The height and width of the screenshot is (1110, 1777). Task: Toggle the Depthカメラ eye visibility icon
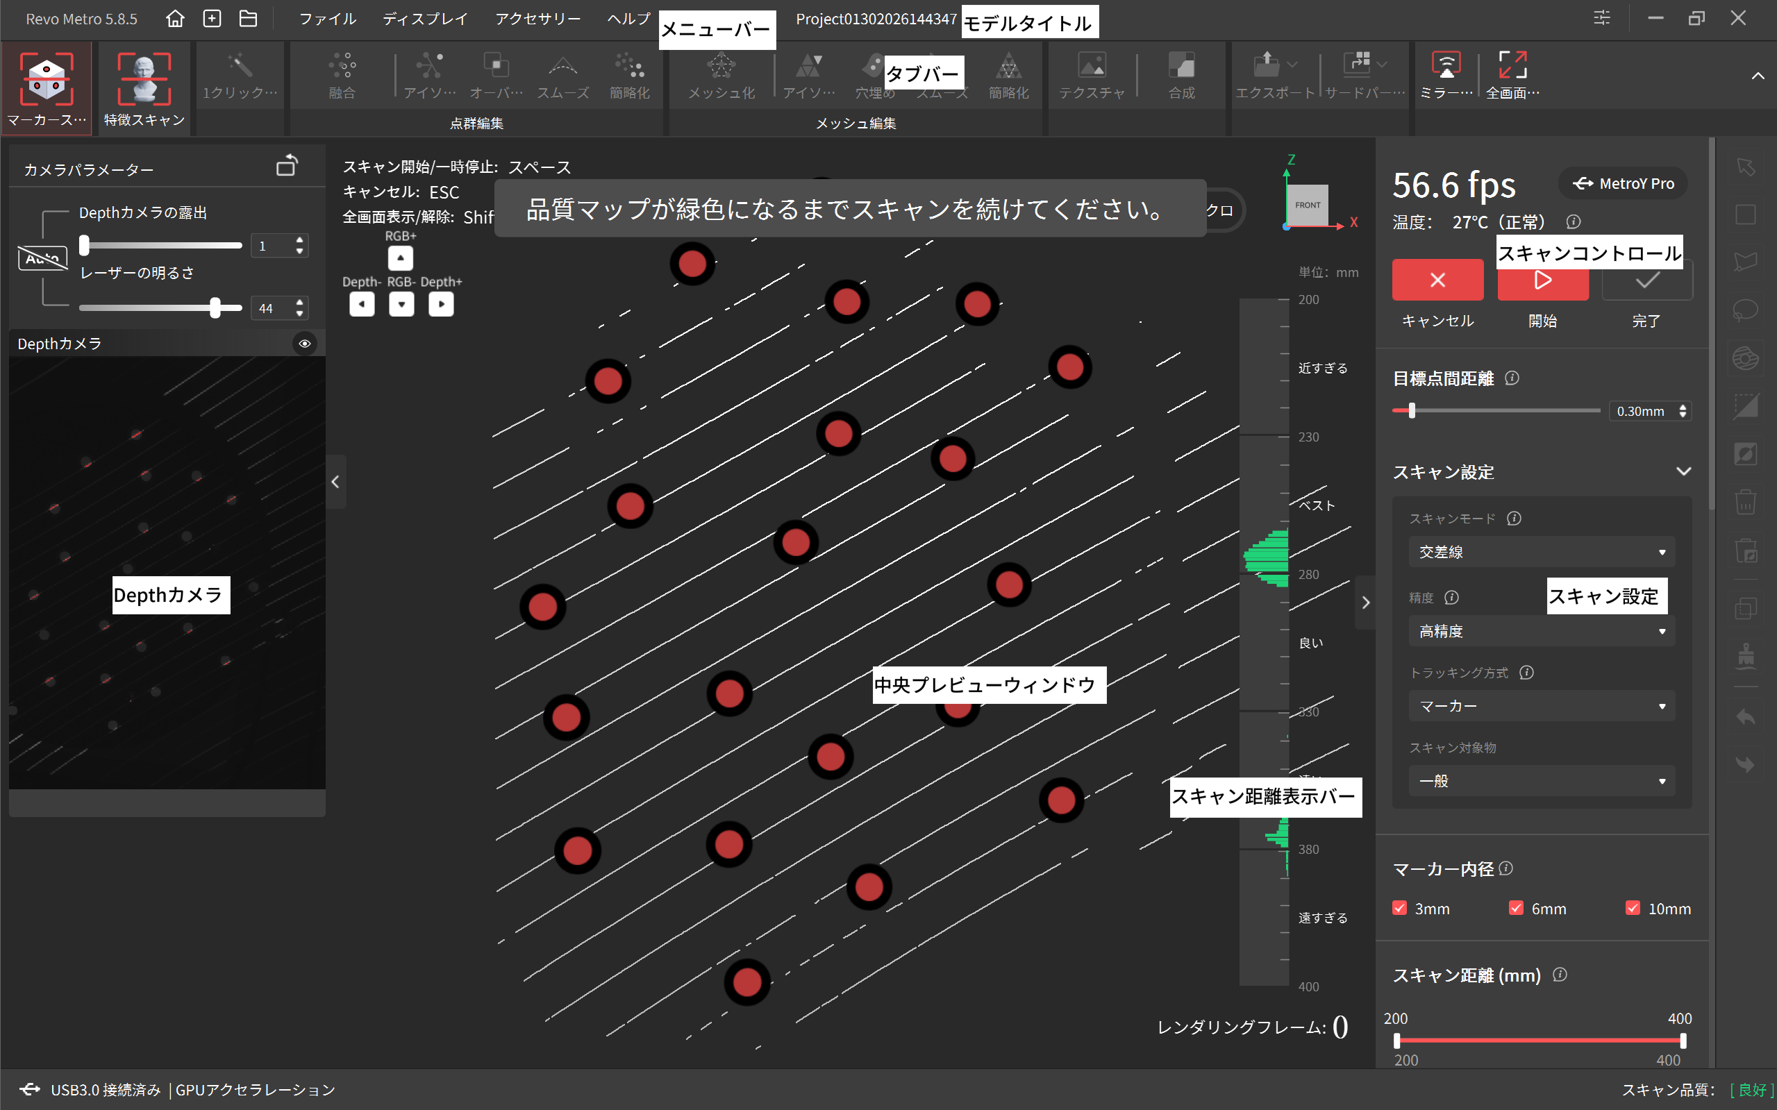(x=304, y=344)
